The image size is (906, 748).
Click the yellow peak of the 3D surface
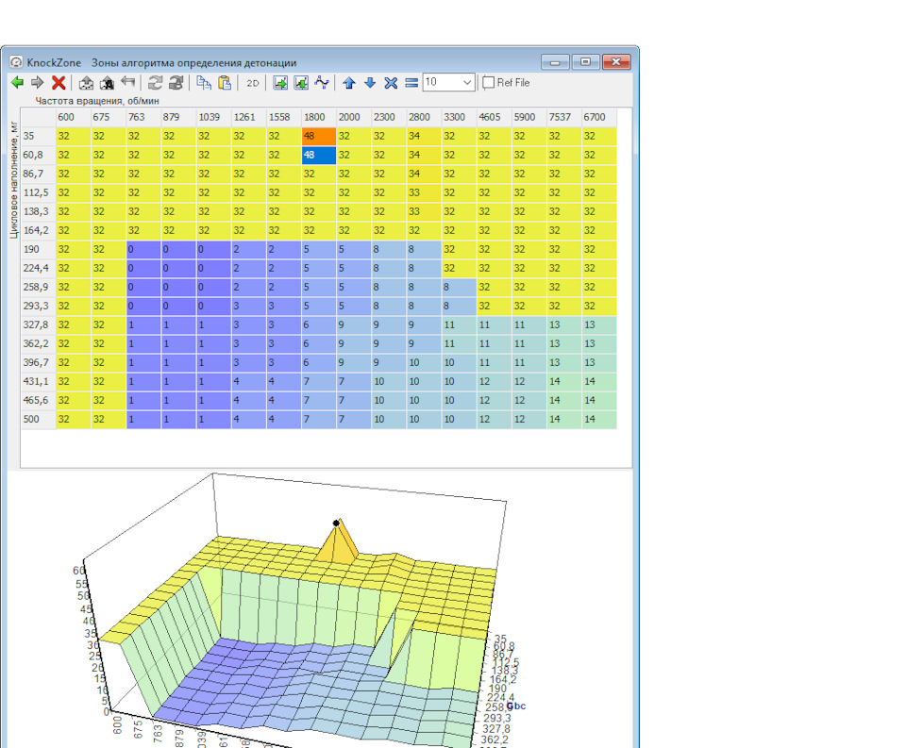click(338, 540)
